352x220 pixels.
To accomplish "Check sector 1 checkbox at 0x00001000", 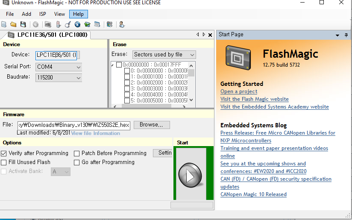I will [x=127, y=77].
